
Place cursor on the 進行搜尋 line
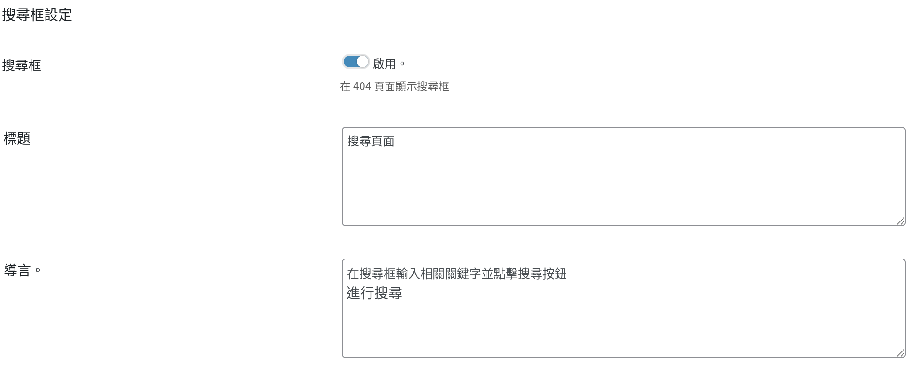pyautogui.click(x=374, y=293)
